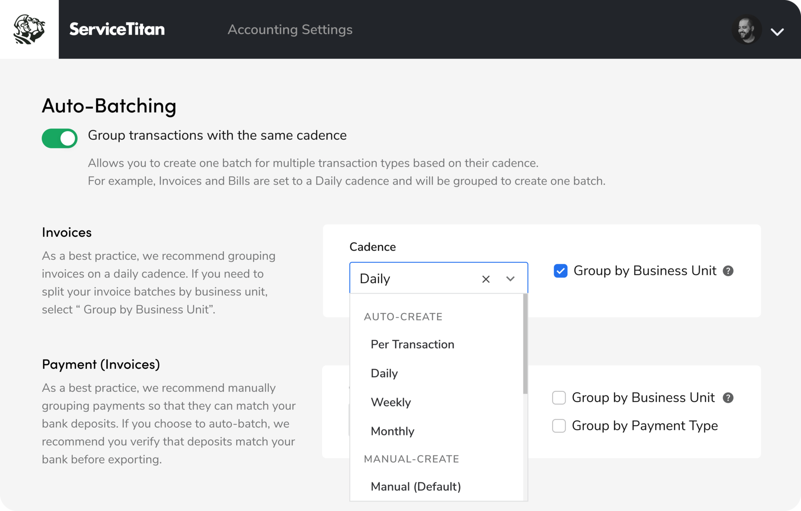
Task: Check Payment Group by Business Unit
Action: click(x=559, y=398)
